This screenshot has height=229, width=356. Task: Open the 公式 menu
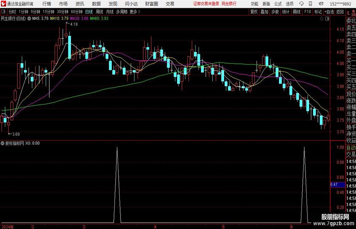[x=278, y=4]
